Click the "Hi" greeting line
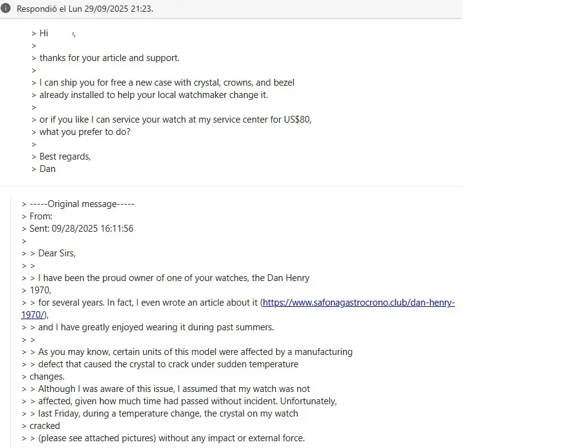562x448 pixels. pos(44,33)
